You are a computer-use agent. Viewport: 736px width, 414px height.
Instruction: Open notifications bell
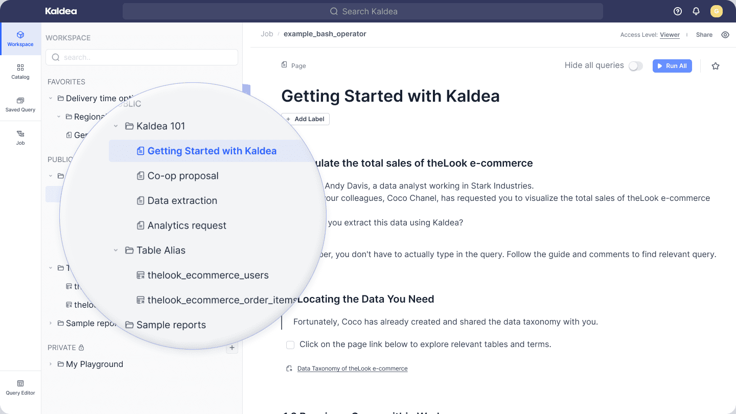coord(696,11)
